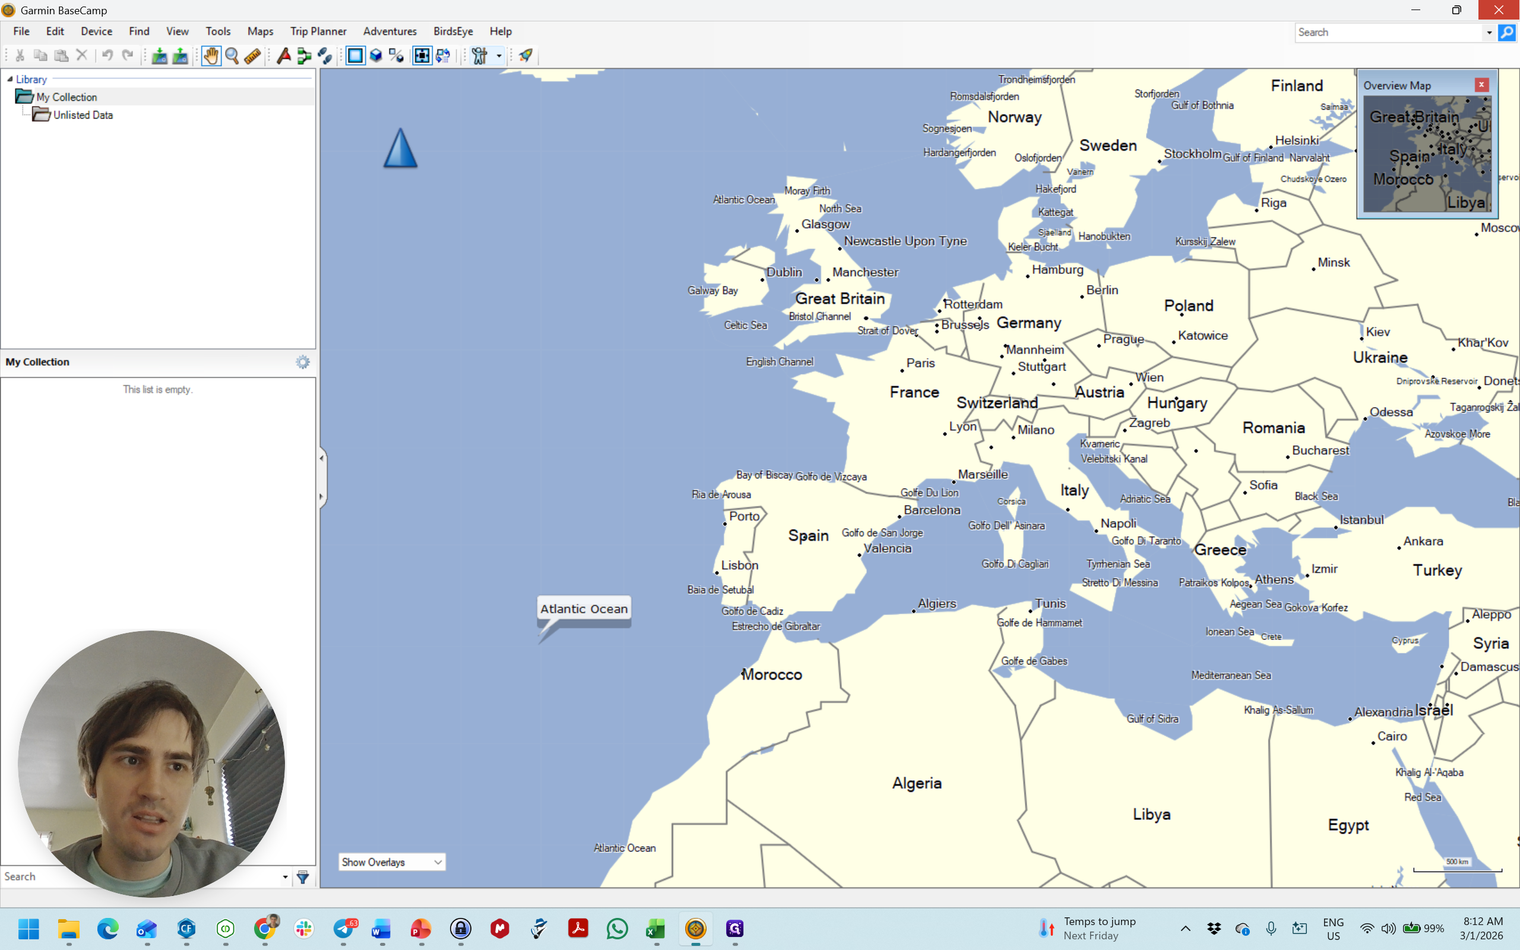
Task: Toggle the 2D map view button
Action: click(x=355, y=56)
